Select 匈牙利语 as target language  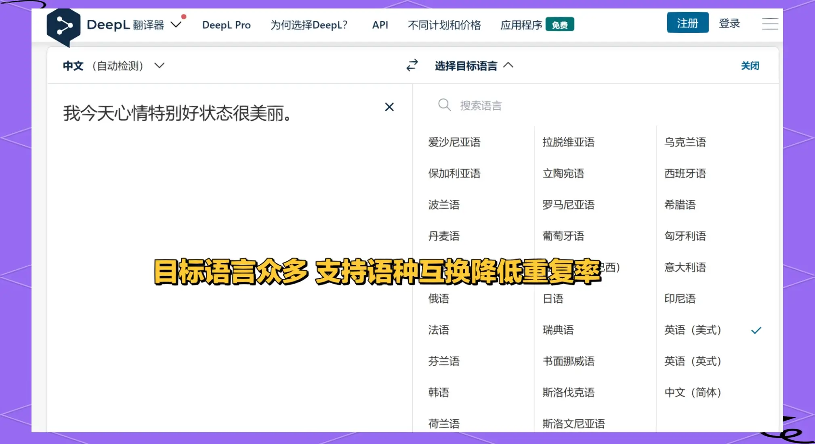click(x=685, y=236)
